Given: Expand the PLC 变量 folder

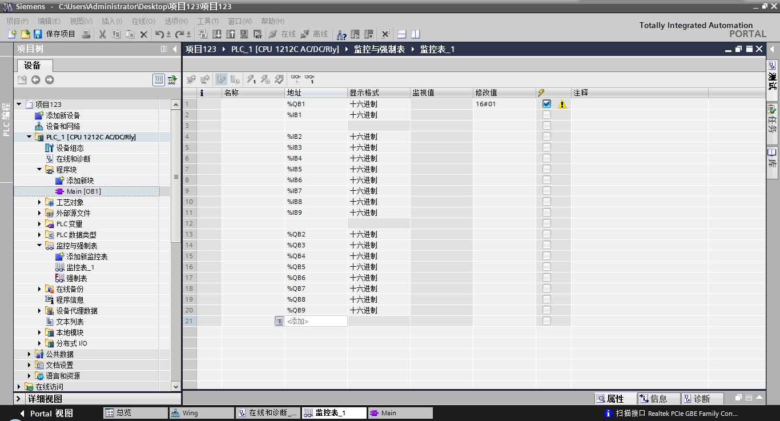Looking at the screenshot, I should [x=39, y=224].
